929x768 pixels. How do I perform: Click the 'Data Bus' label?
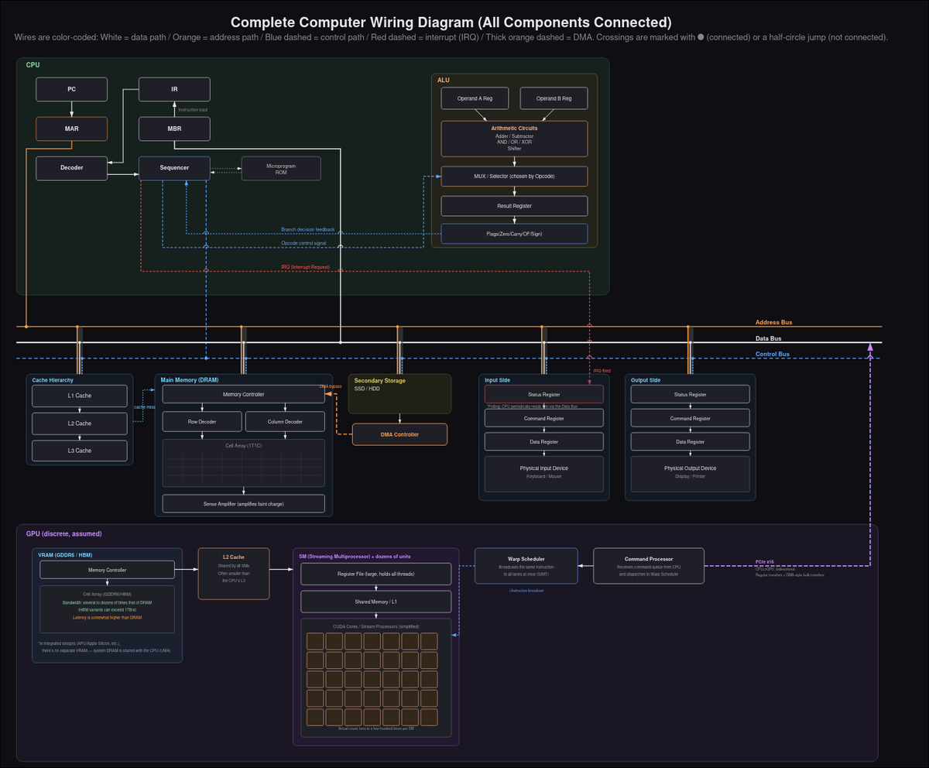(769, 338)
